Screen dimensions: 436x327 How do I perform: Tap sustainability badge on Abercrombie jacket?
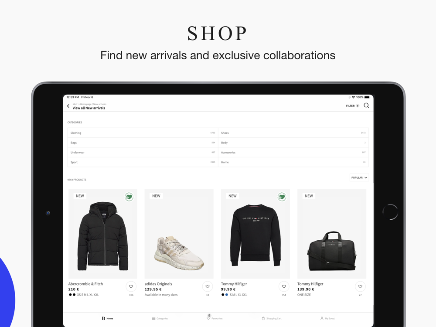click(129, 197)
